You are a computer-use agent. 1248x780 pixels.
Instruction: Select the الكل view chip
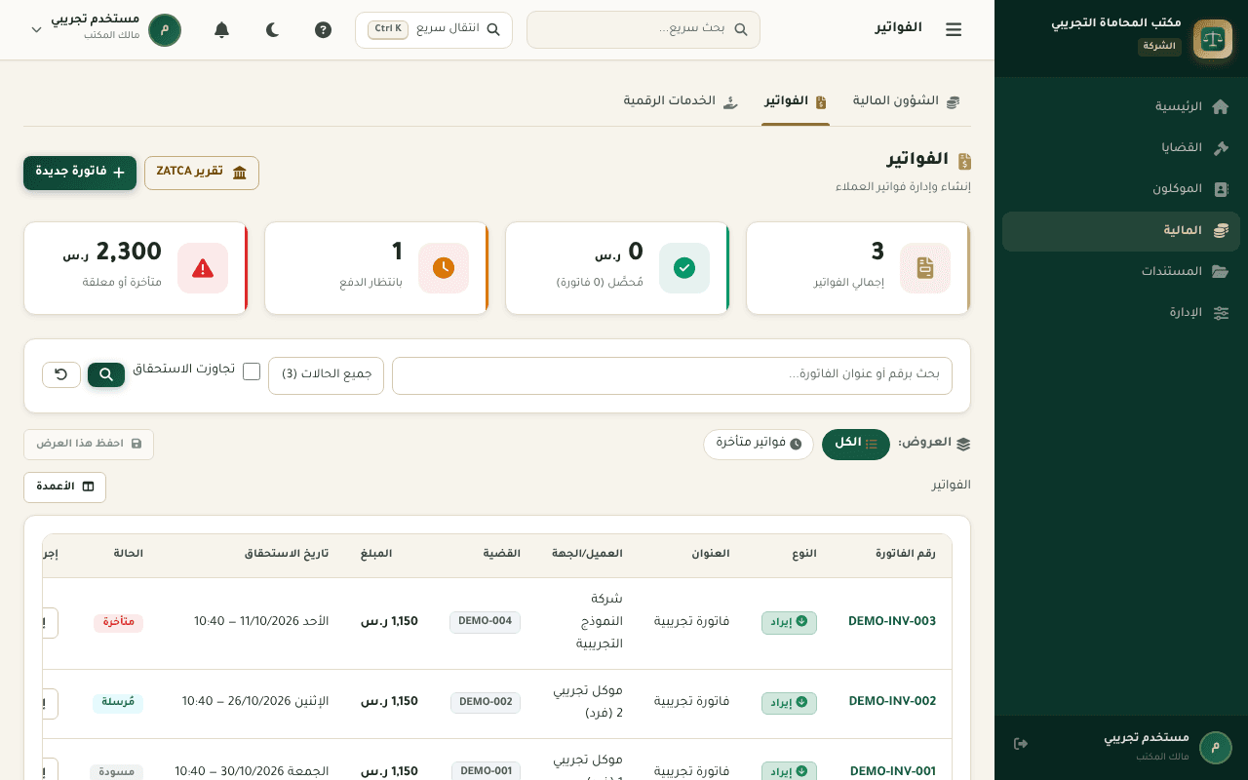tap(856, 444)
